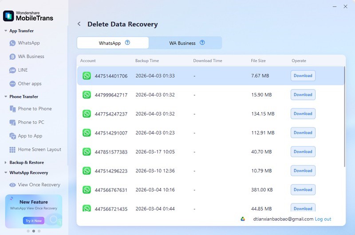Screen dimensions: 355x235
Task: Collapse the App Transfer section
Action: 6,31
